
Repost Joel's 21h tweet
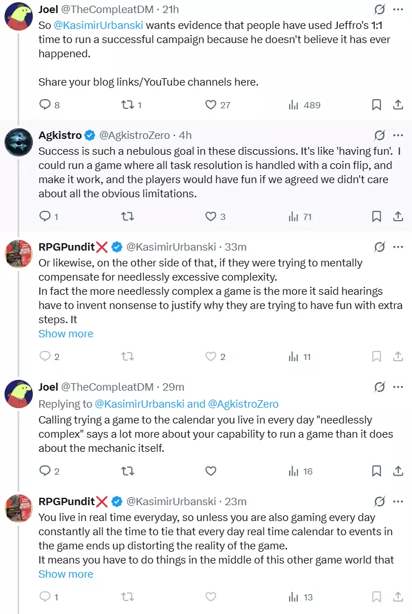coord(131,104)
